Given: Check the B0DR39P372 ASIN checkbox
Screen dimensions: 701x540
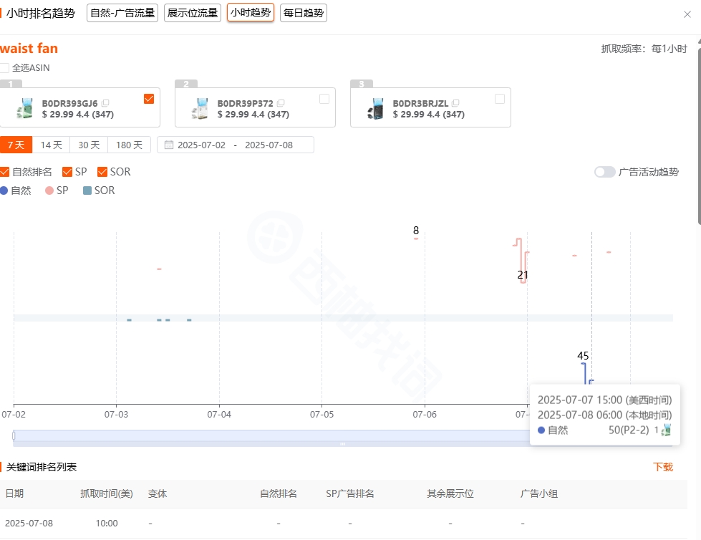Looking at the screenshot, I should coord(324,99).
